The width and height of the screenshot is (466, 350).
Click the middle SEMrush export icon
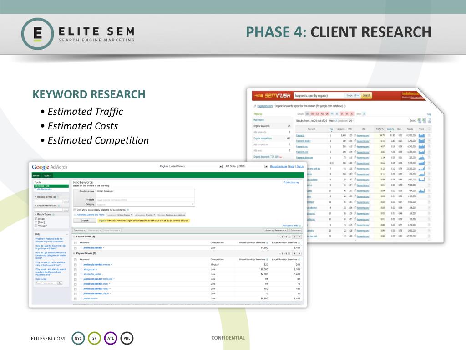[x=425, y=120]
